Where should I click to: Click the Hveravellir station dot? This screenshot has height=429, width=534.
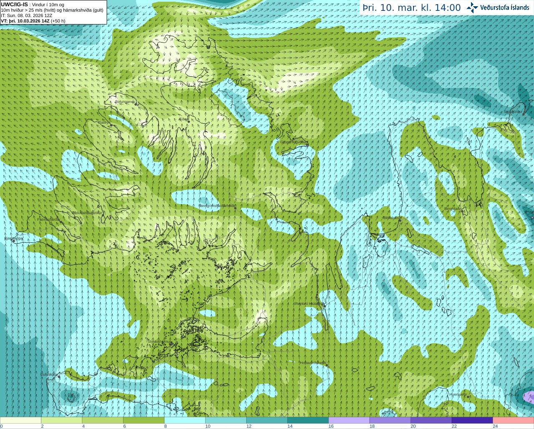coord(468,397)
